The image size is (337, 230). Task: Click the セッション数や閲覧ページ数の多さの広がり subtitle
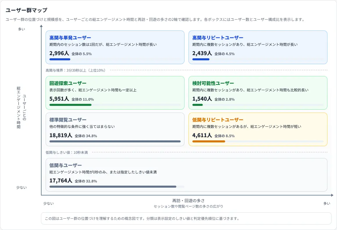click(188, 207)
